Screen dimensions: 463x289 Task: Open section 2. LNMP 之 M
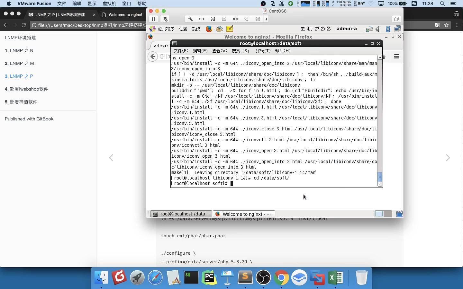tap(19, 63)
